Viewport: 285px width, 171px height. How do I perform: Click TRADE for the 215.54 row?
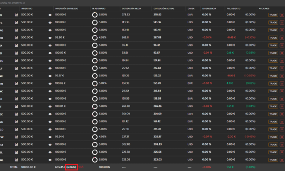coord(273,91)
